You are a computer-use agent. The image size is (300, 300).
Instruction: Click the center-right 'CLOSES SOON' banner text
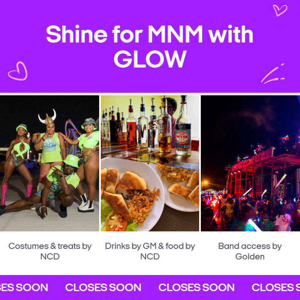pos(196,287)
